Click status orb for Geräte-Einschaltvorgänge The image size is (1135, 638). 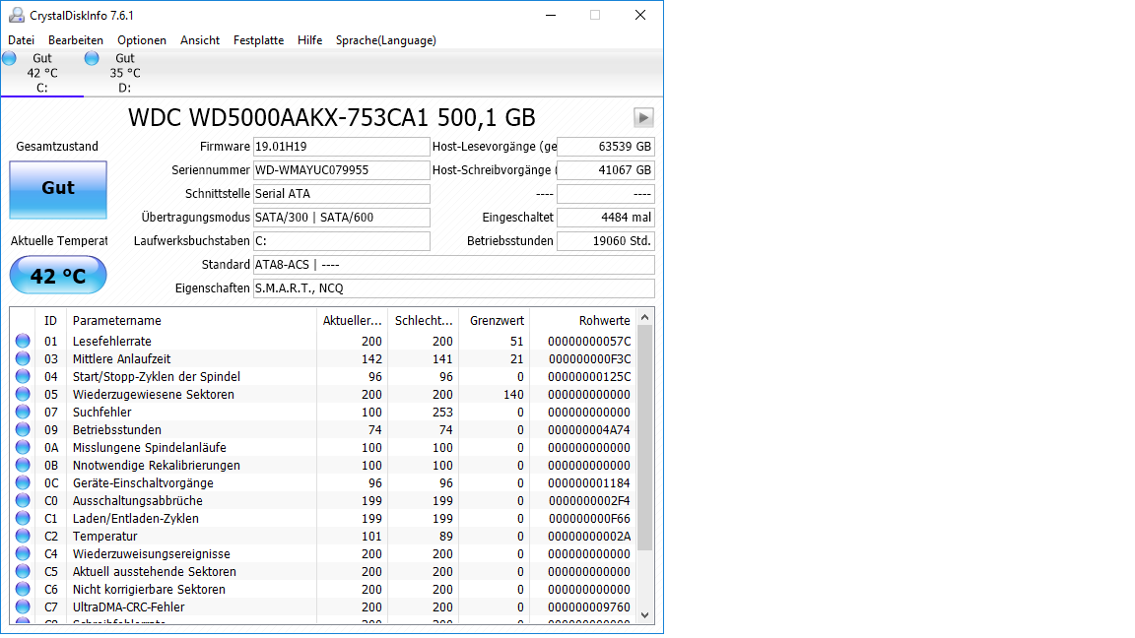24,482
